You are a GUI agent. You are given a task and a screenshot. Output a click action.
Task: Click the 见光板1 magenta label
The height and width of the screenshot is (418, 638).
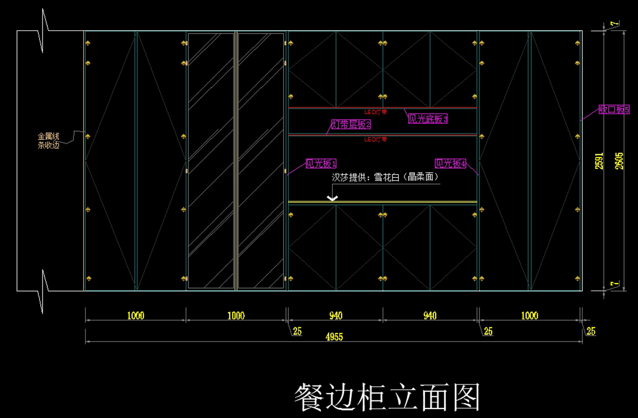point(322,164)
